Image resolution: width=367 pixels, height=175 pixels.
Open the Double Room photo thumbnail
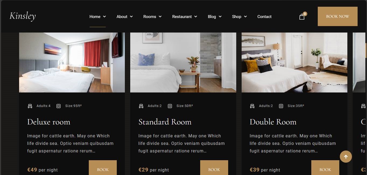pyautogui.click(x=294, y=62)
